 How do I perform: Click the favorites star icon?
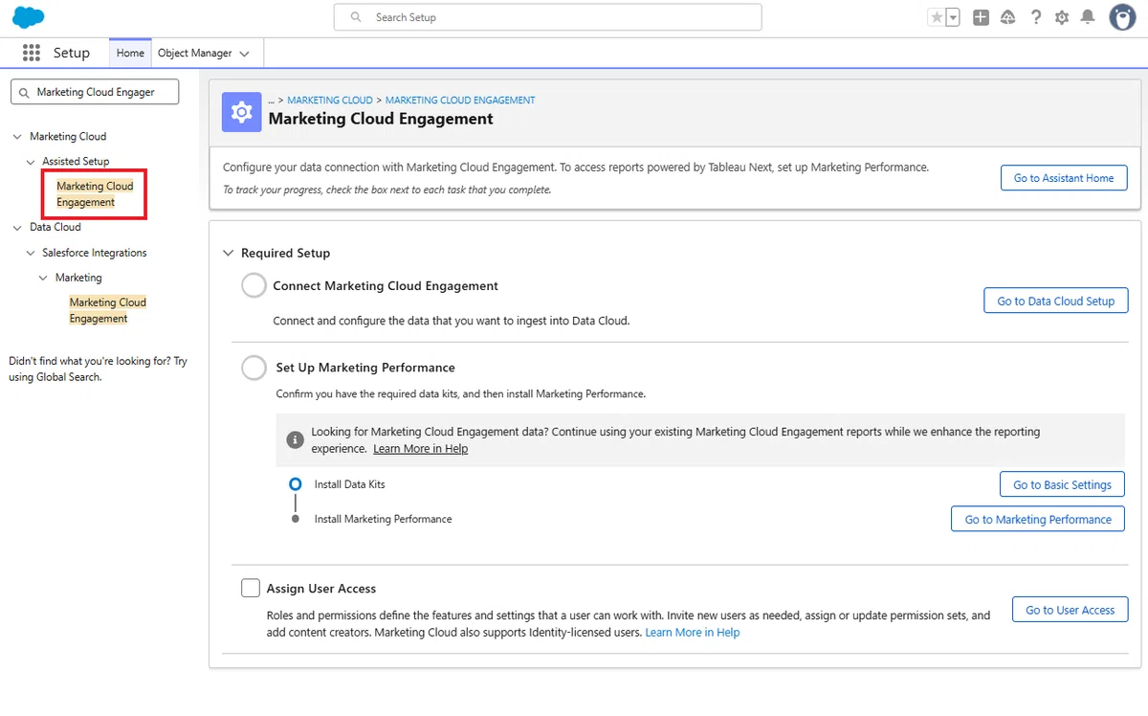click(937, 17)
